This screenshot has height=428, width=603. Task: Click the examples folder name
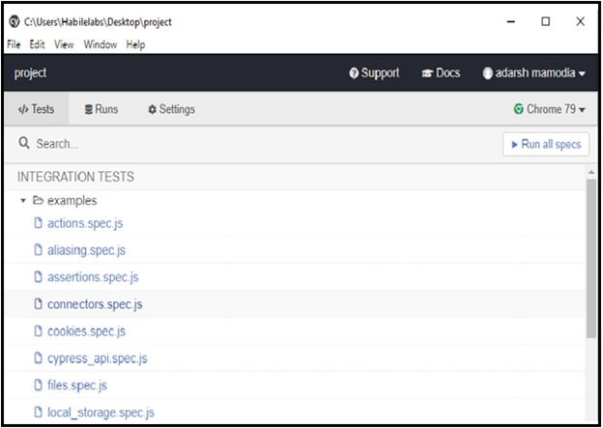click(x=72, y=200)
